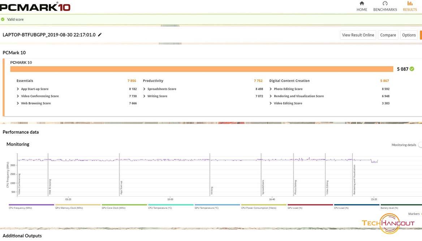422x241 pixels.
Task: Click the Digital Content Creation heading
Action: tap(289, 81)
